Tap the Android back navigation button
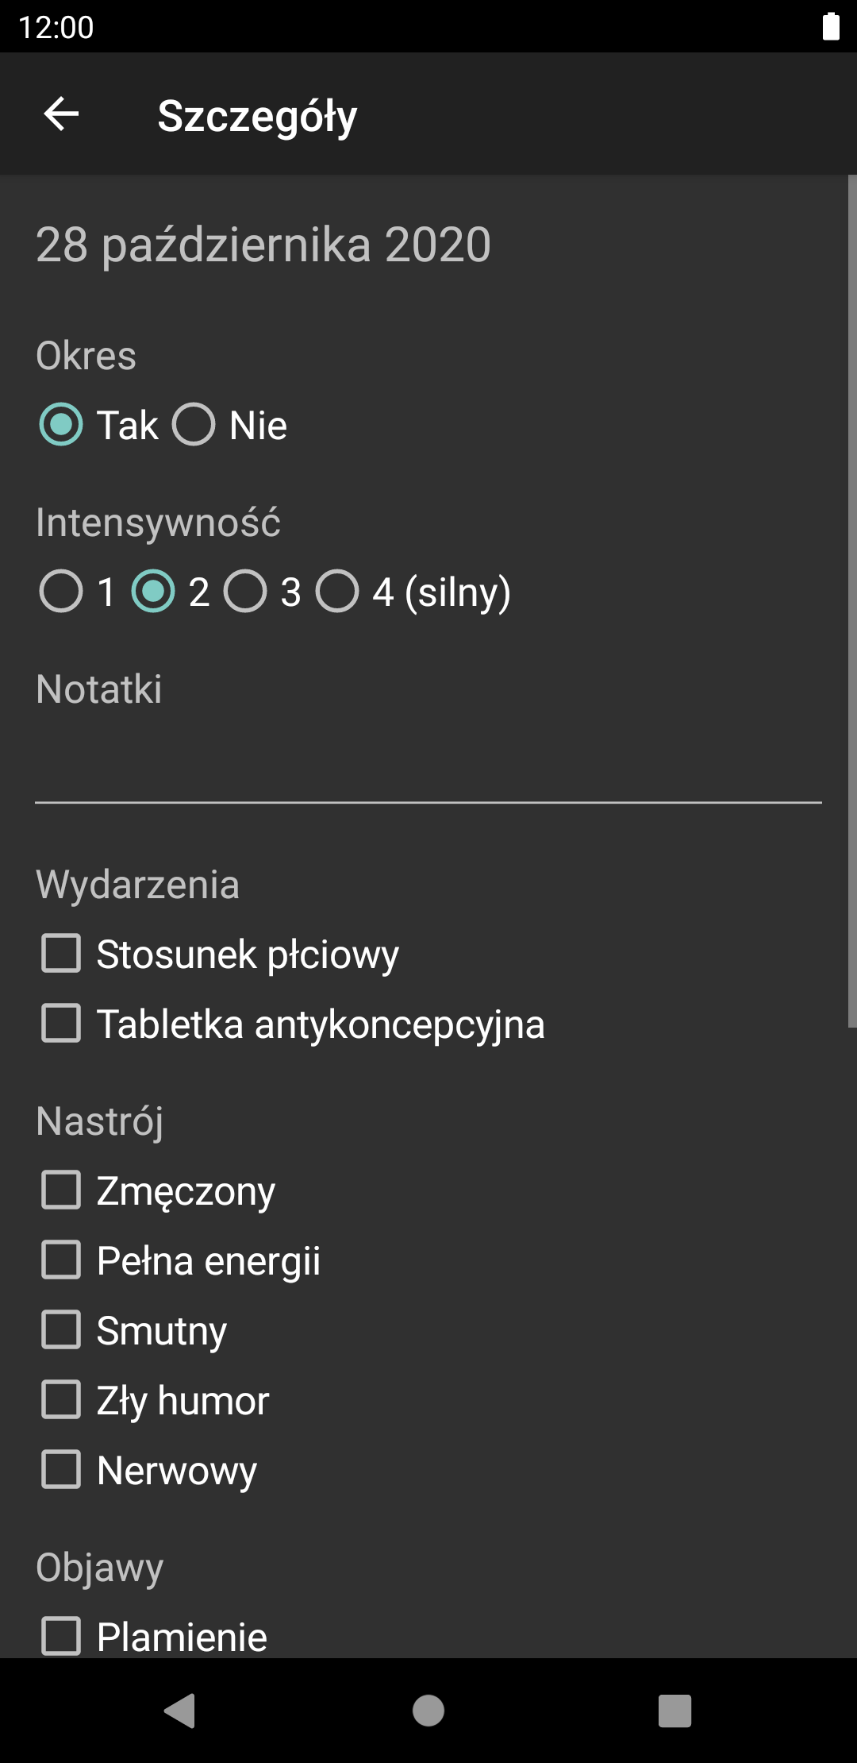 pos(180,1711)
